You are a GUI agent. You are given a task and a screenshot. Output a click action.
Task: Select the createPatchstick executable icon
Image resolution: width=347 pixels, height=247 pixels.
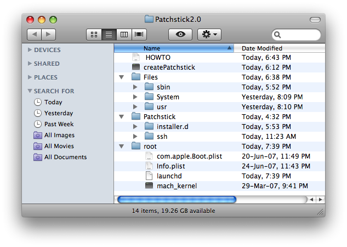[x=136, y=67]
